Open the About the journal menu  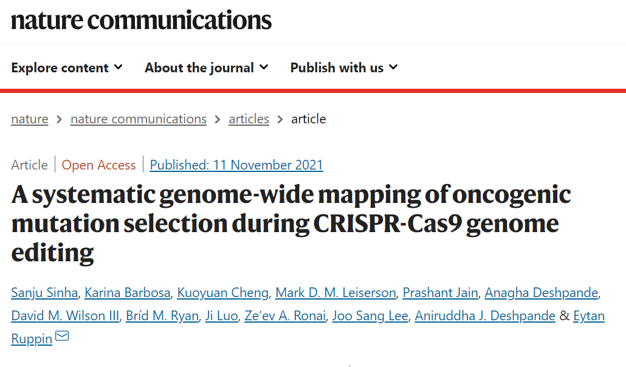click(207, 67)
